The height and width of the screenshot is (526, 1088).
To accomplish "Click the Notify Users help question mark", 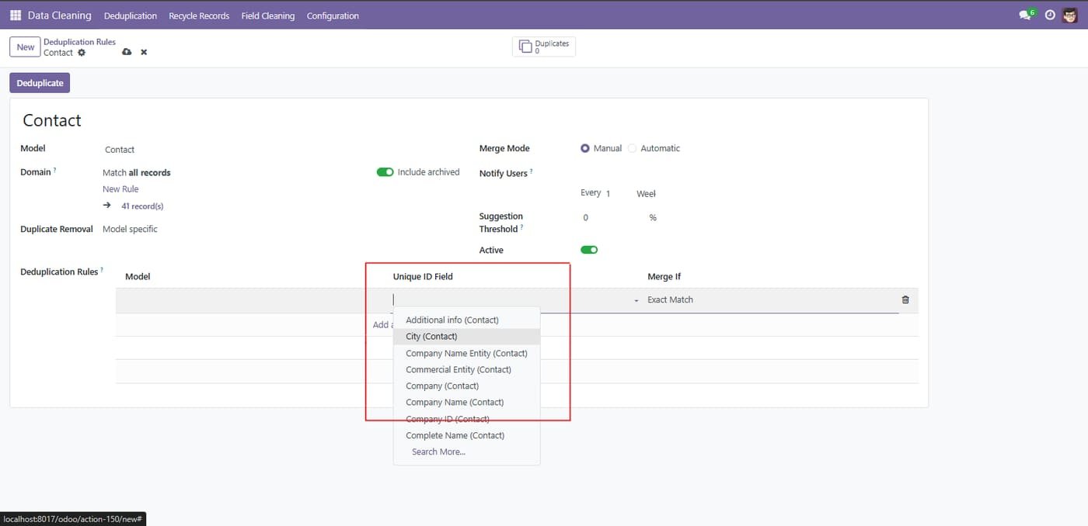I will click(532, 171).
